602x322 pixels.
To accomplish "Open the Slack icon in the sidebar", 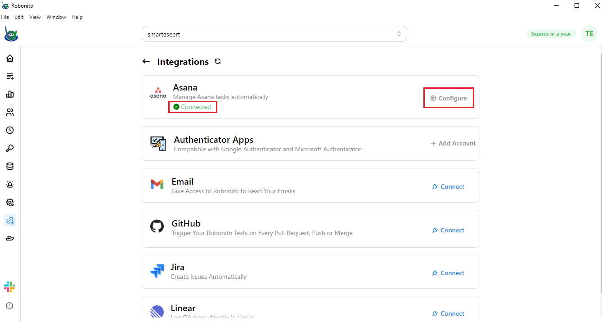I will pyautogui.click(x=9, y=287).
